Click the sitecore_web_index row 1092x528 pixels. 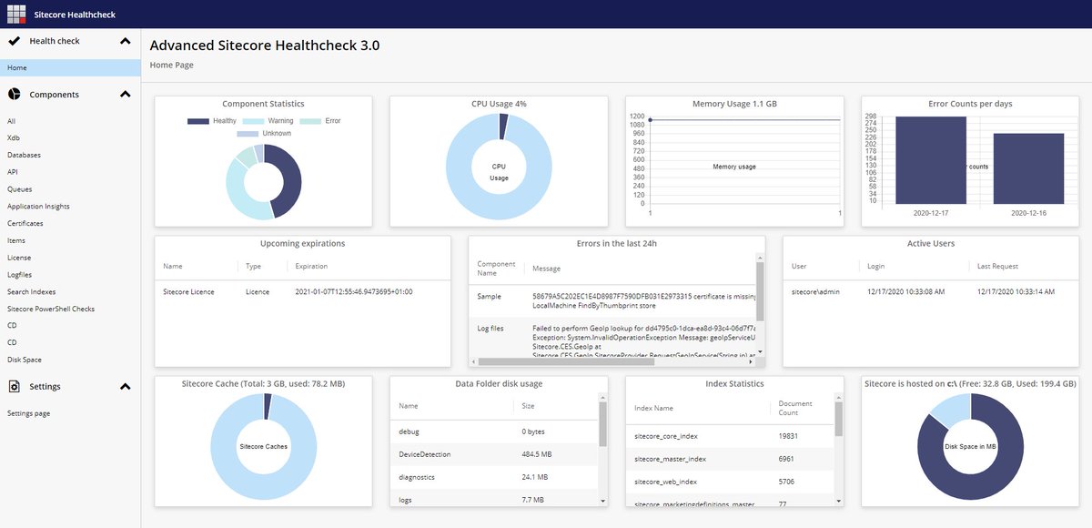730,482
